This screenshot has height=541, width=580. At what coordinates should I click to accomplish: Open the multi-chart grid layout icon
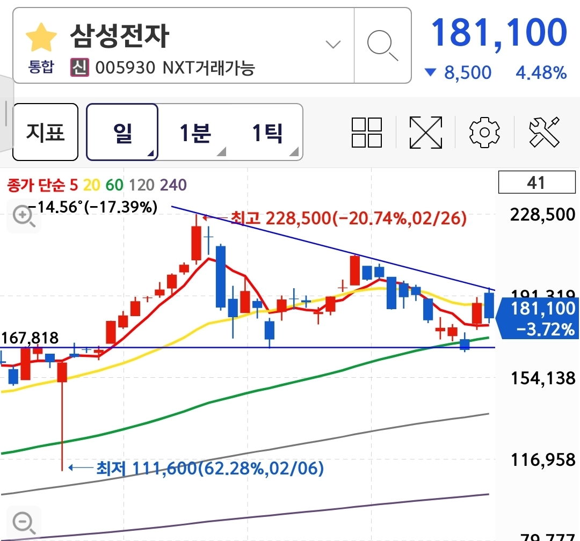(x=367, y=132)
